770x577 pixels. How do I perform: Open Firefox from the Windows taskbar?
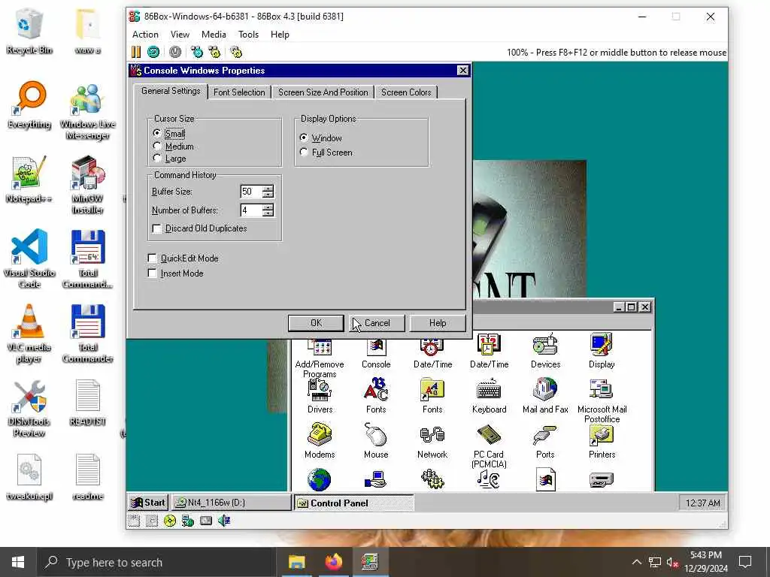tap(333, 562)
